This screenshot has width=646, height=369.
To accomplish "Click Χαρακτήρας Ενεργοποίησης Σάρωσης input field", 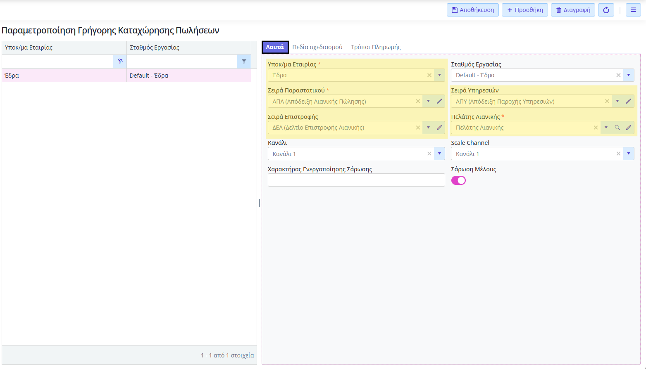I will coord(356,180).
